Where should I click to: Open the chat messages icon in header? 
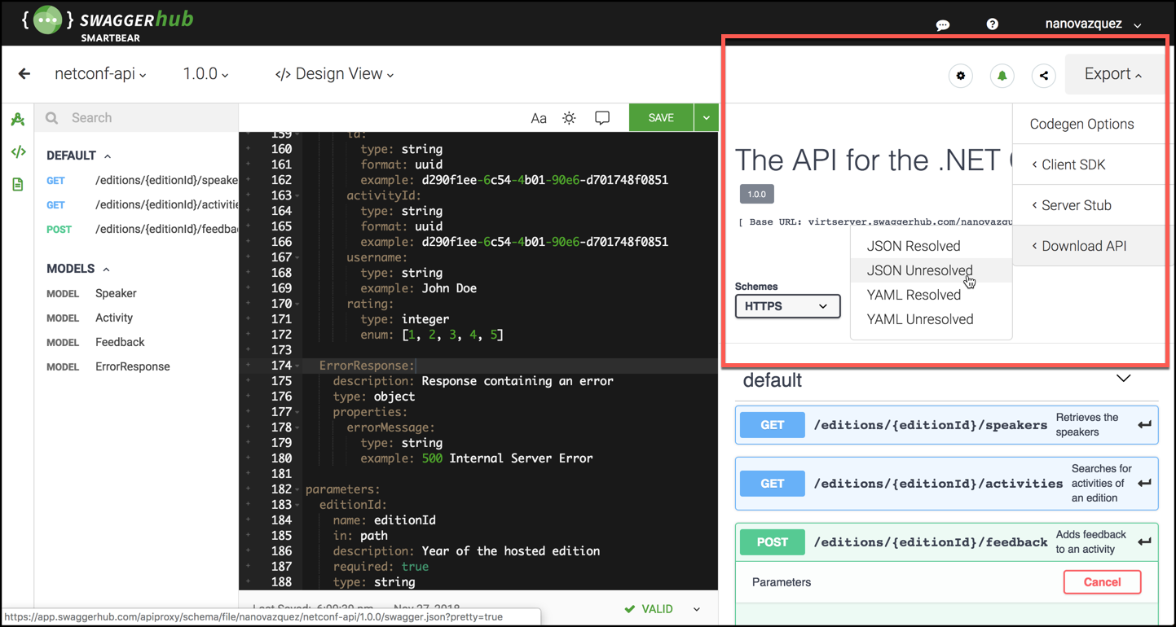(943, 24)
